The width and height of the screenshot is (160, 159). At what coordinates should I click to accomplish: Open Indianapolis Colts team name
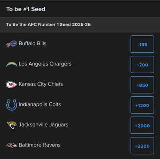40,104
